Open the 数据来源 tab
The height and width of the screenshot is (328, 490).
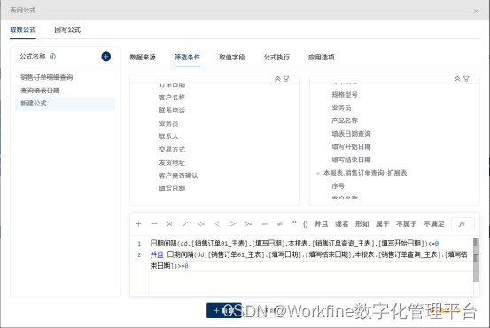[x=143, y=58]
